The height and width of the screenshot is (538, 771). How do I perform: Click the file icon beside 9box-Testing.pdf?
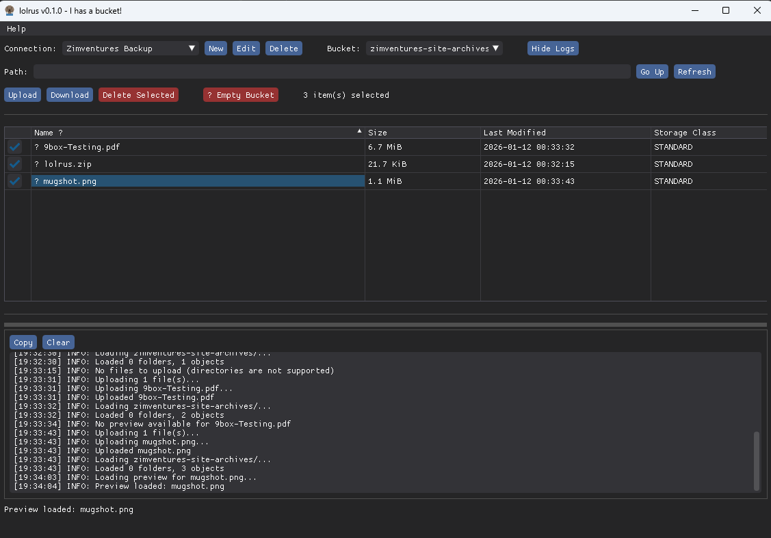(36, 147)
